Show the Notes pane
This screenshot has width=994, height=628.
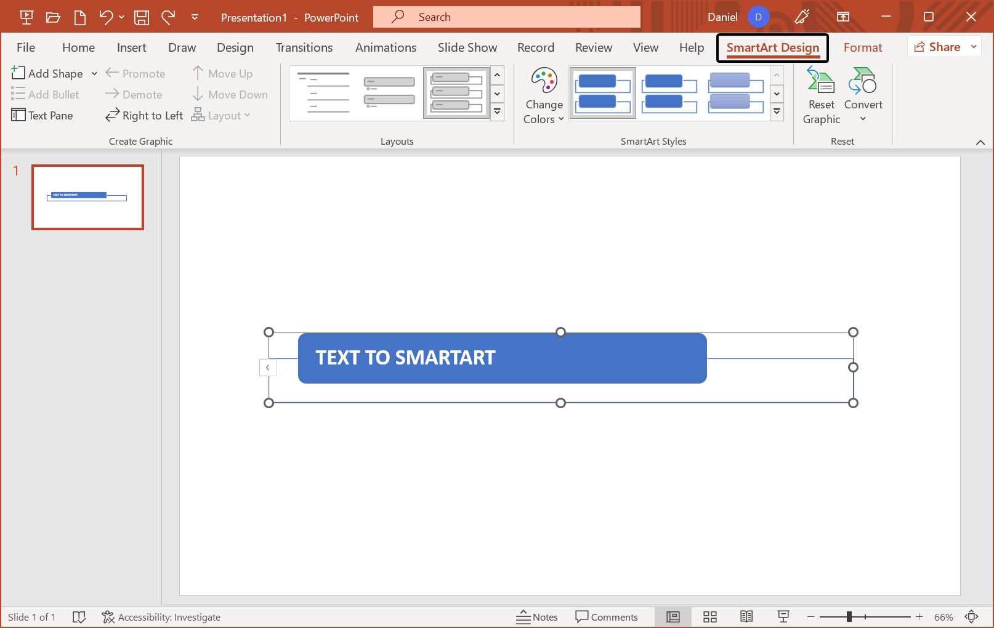tap(537, 616)
